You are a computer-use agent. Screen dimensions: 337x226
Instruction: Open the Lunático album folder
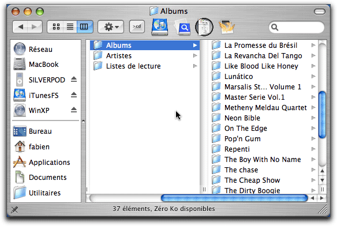point(264,77)
